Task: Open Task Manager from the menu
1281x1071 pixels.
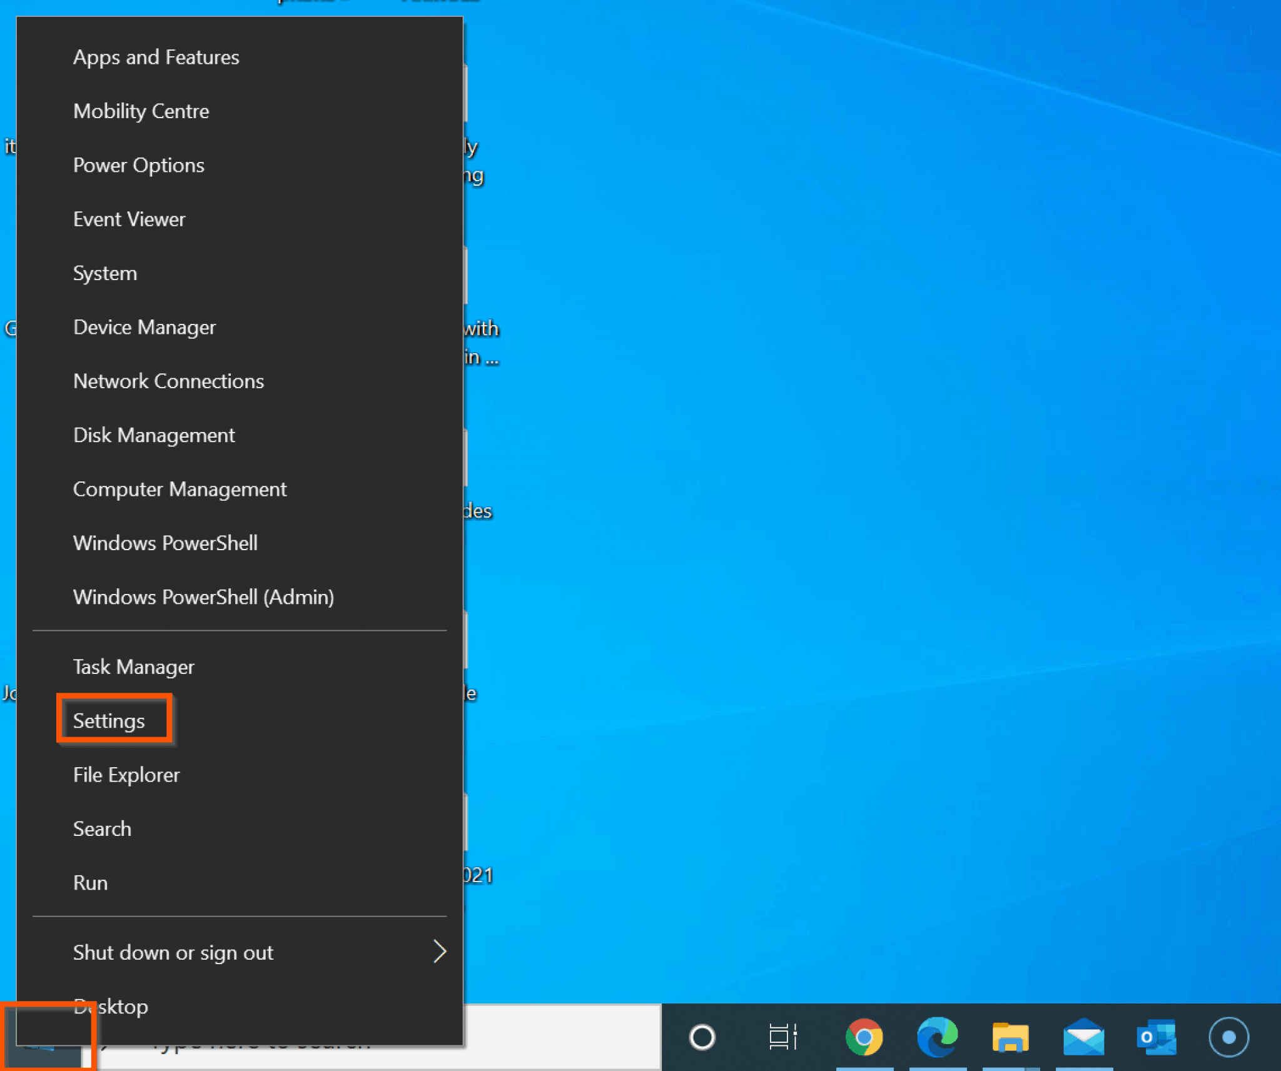Action: point(133,666)
